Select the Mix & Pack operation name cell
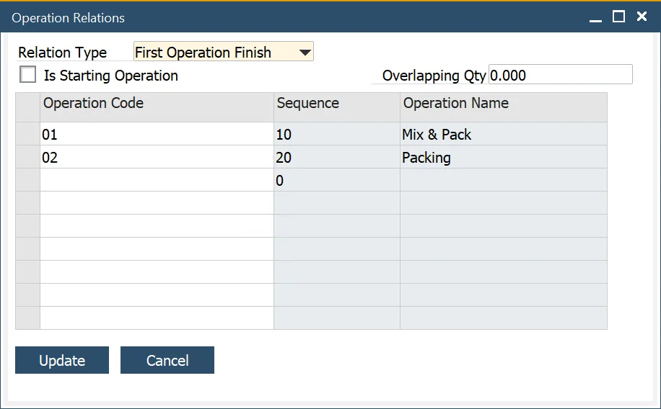This screenshot has height=409, width=661. (503, 135)
